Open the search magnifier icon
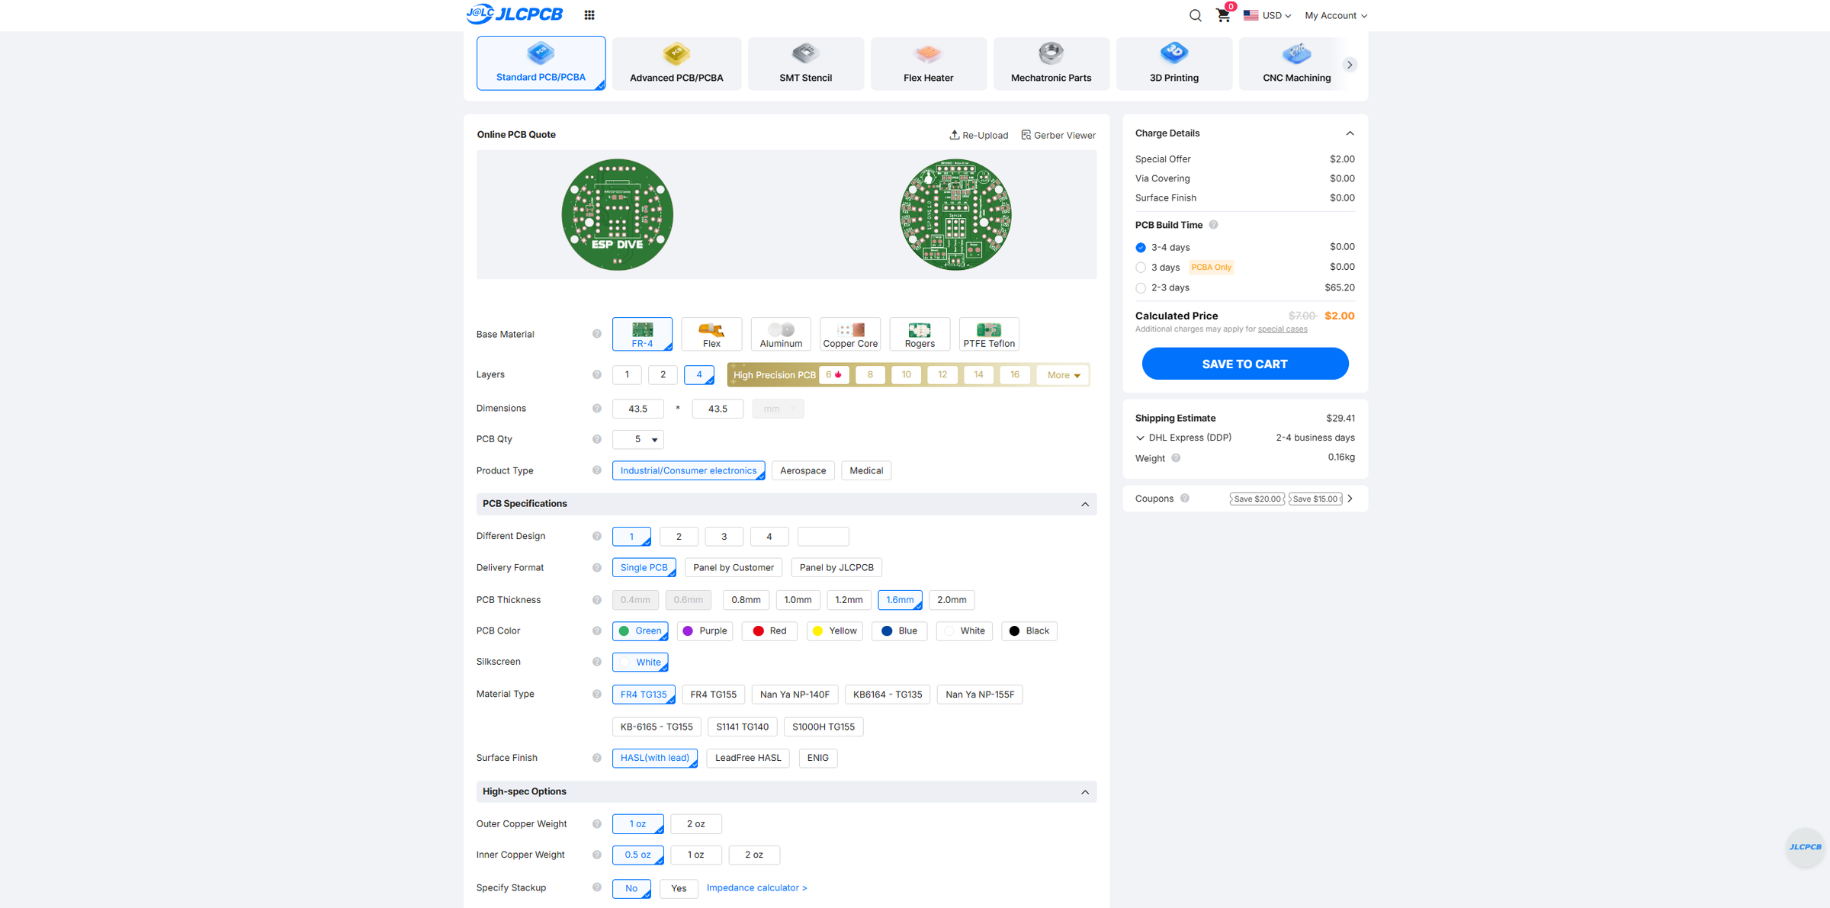This screenshot has height=908, width=1830. point(1195,15)
